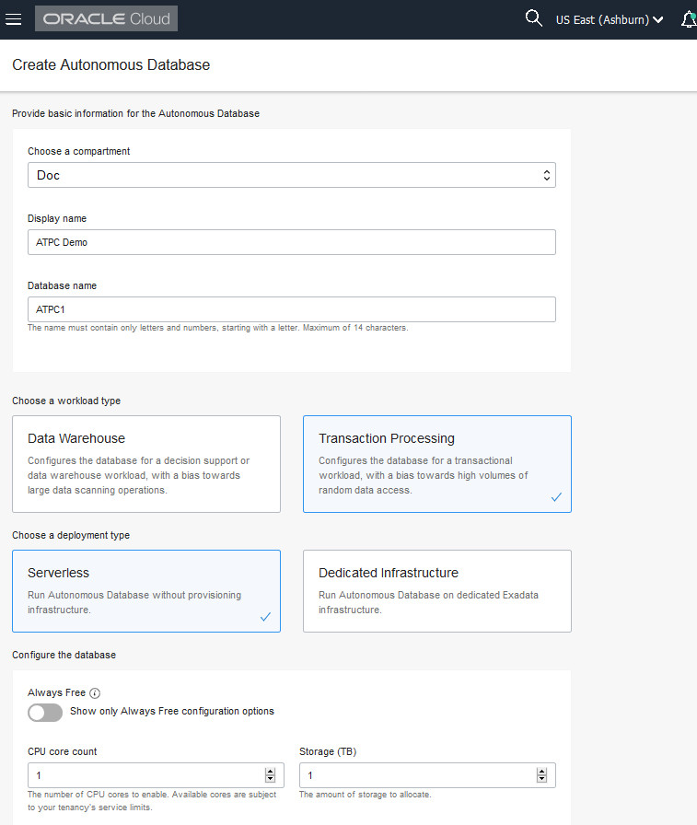Open the search magnifier icon
The width and height of the screenshot is (697, 825).
(x=533, y=18)
